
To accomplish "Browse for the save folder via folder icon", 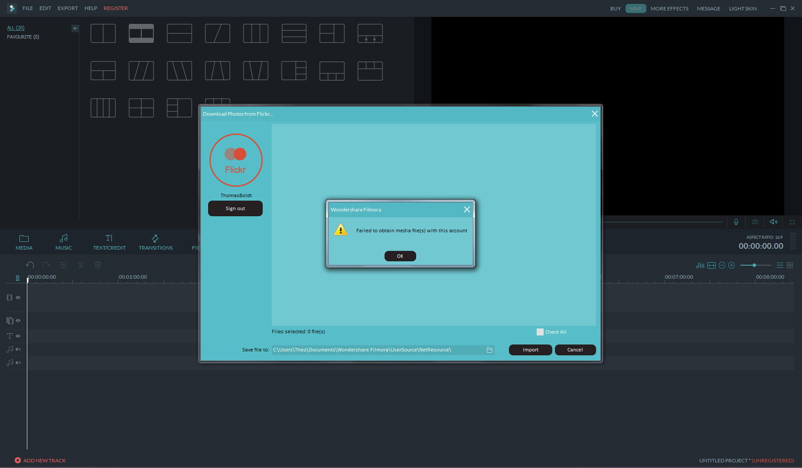I will coord(489,350).
